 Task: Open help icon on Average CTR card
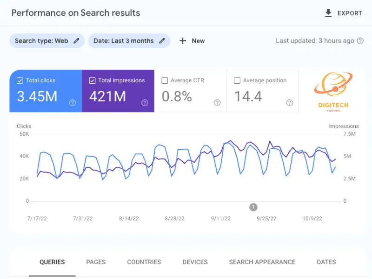click(x=217, y=103)
